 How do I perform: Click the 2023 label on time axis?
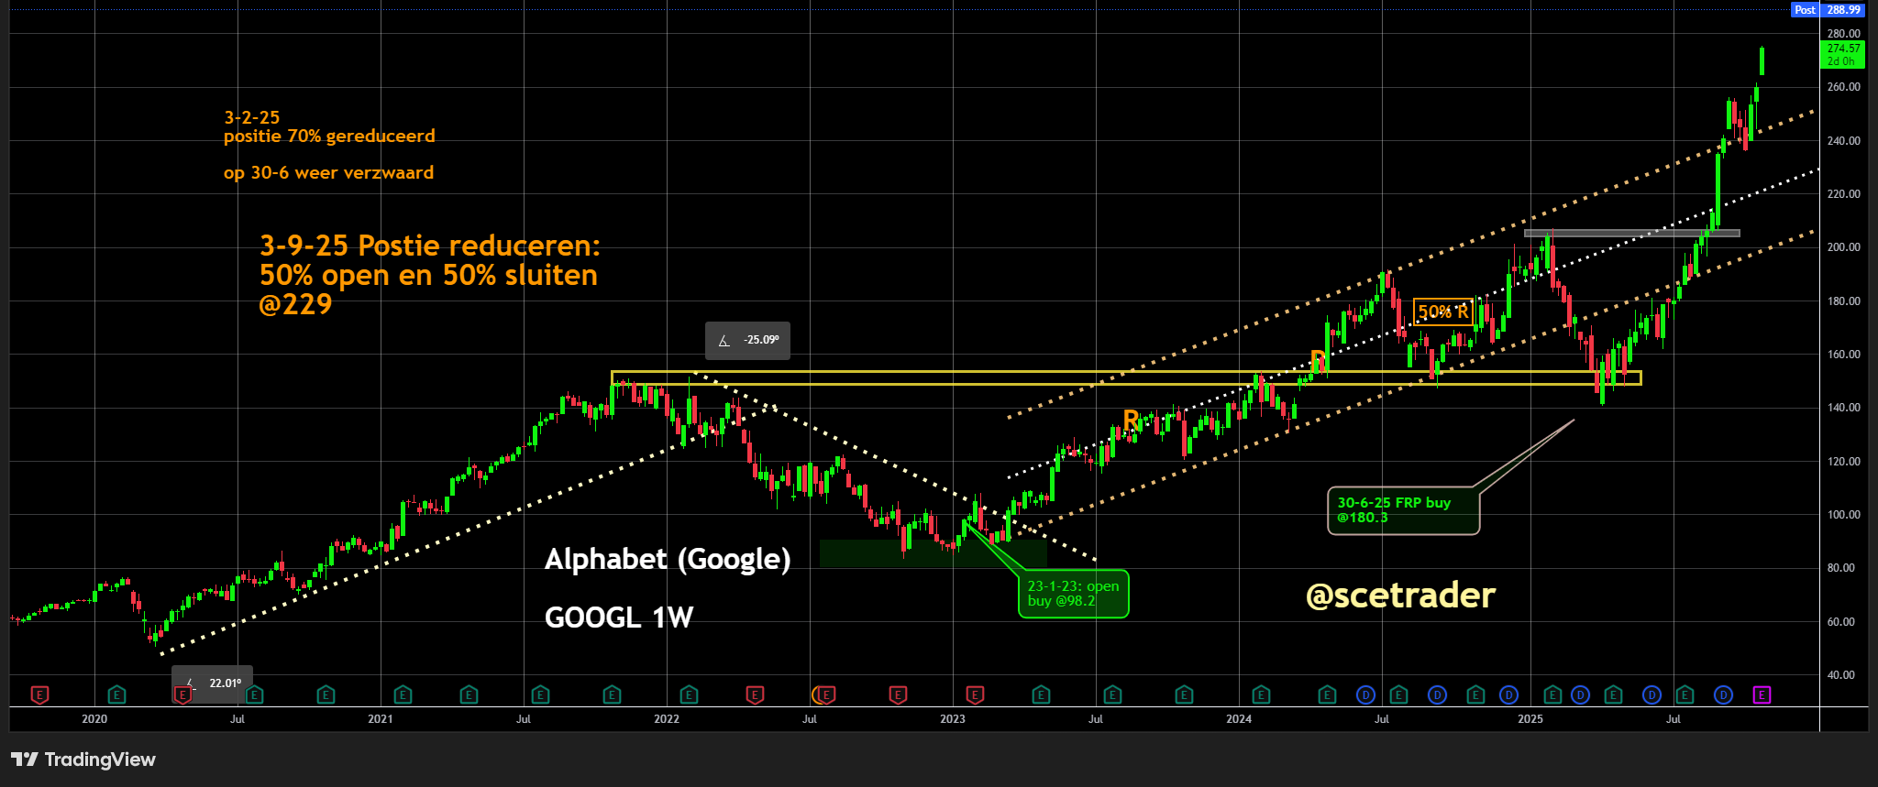(x=953, y=719)
